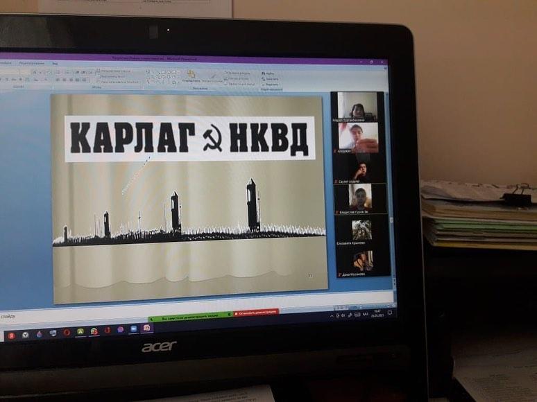Open the Opera browser taskbar icon
Screen dimensions: 537x402
[67, 333]
